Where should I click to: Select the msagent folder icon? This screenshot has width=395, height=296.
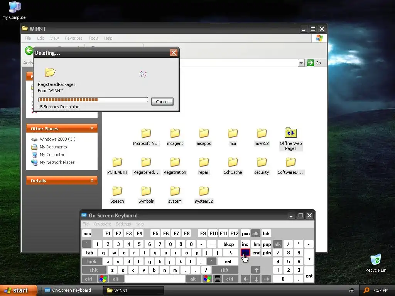click(175, 133)
